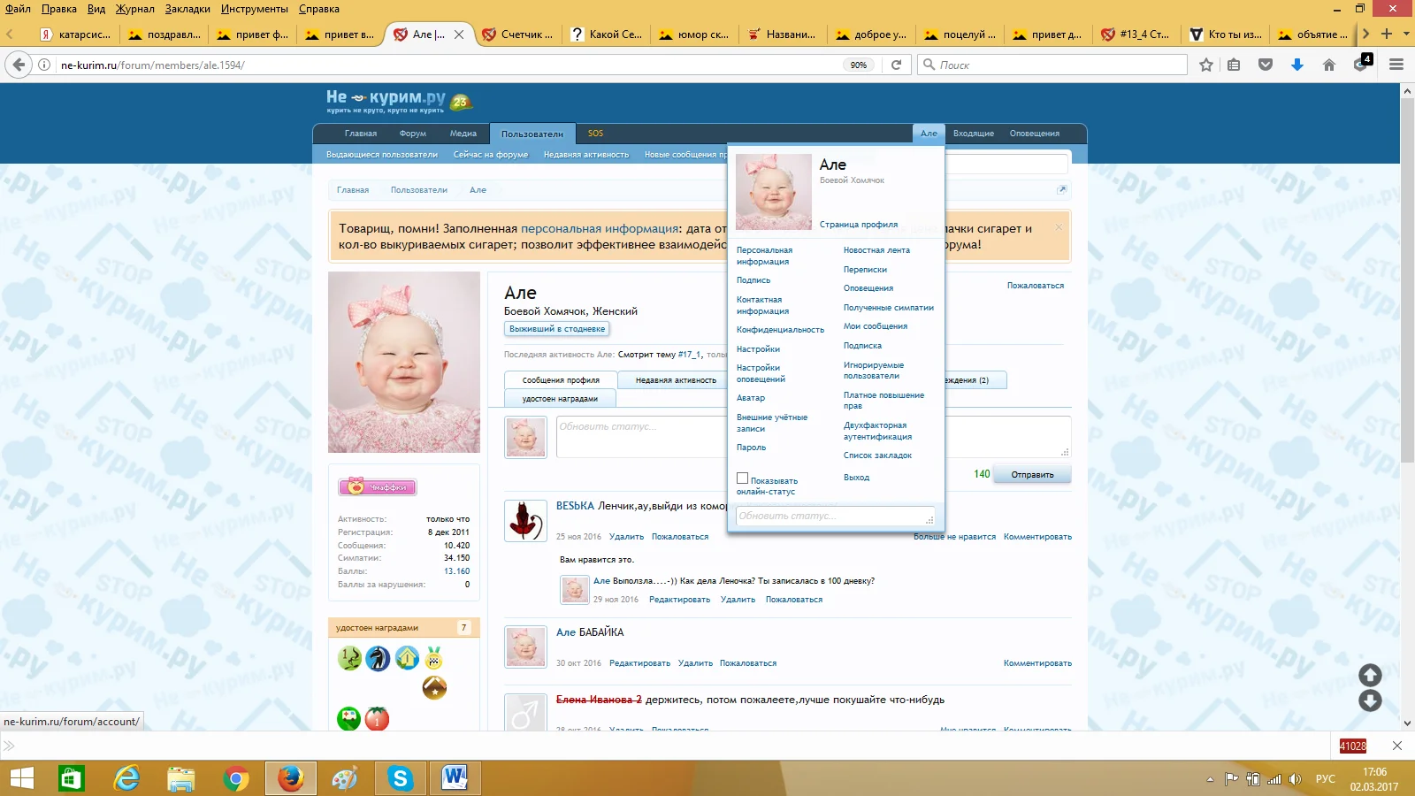Open Skype from the taskbar

tap(400, 778)
